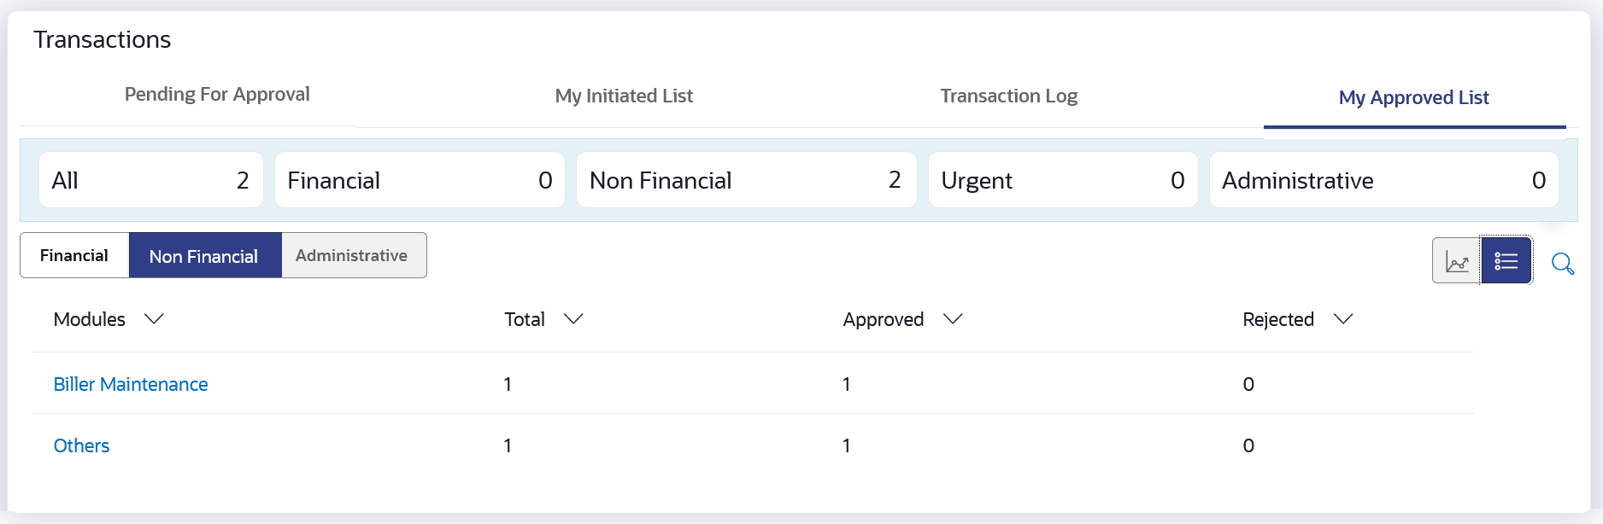This screenshot has width=1603, height=524.
Task: Open the Others module link
Action: [x=82, y=445]
